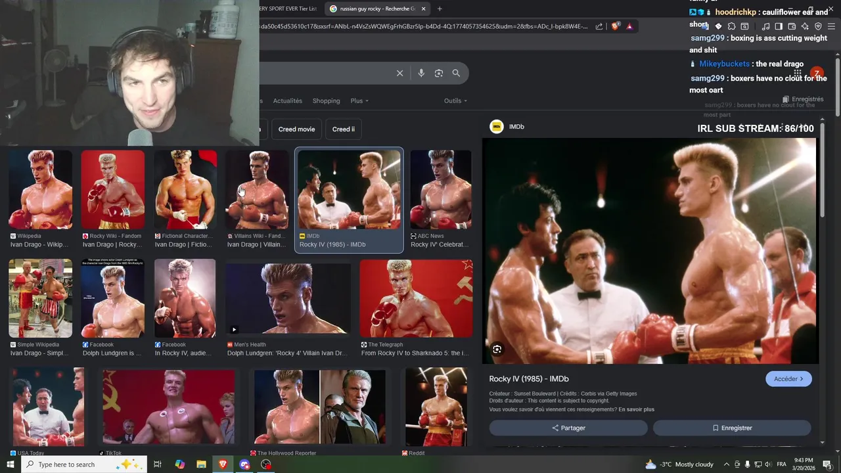Open the Windows Start menu

point(11,464)
